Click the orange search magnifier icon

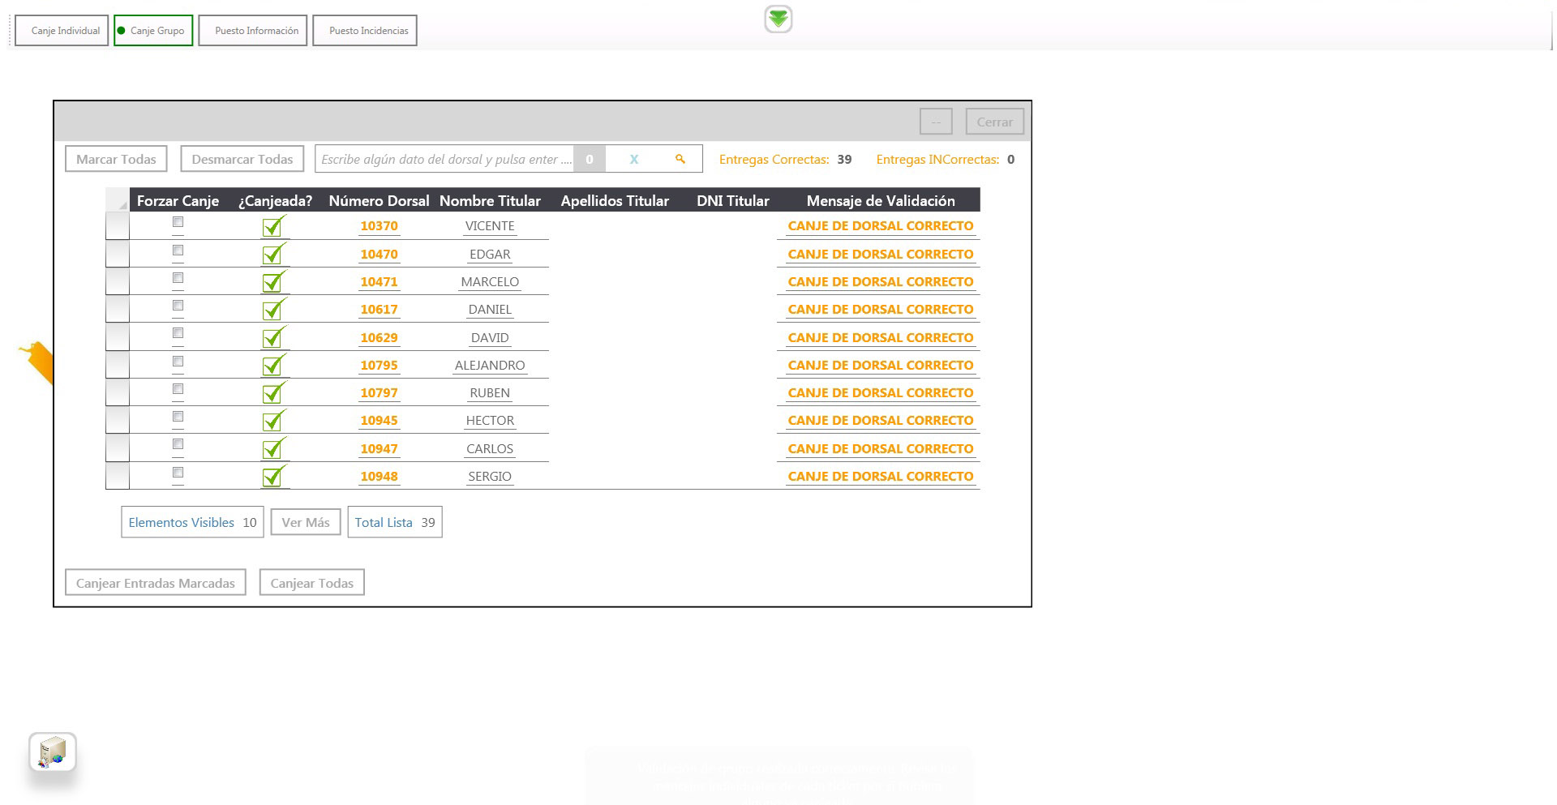(680, 160)
